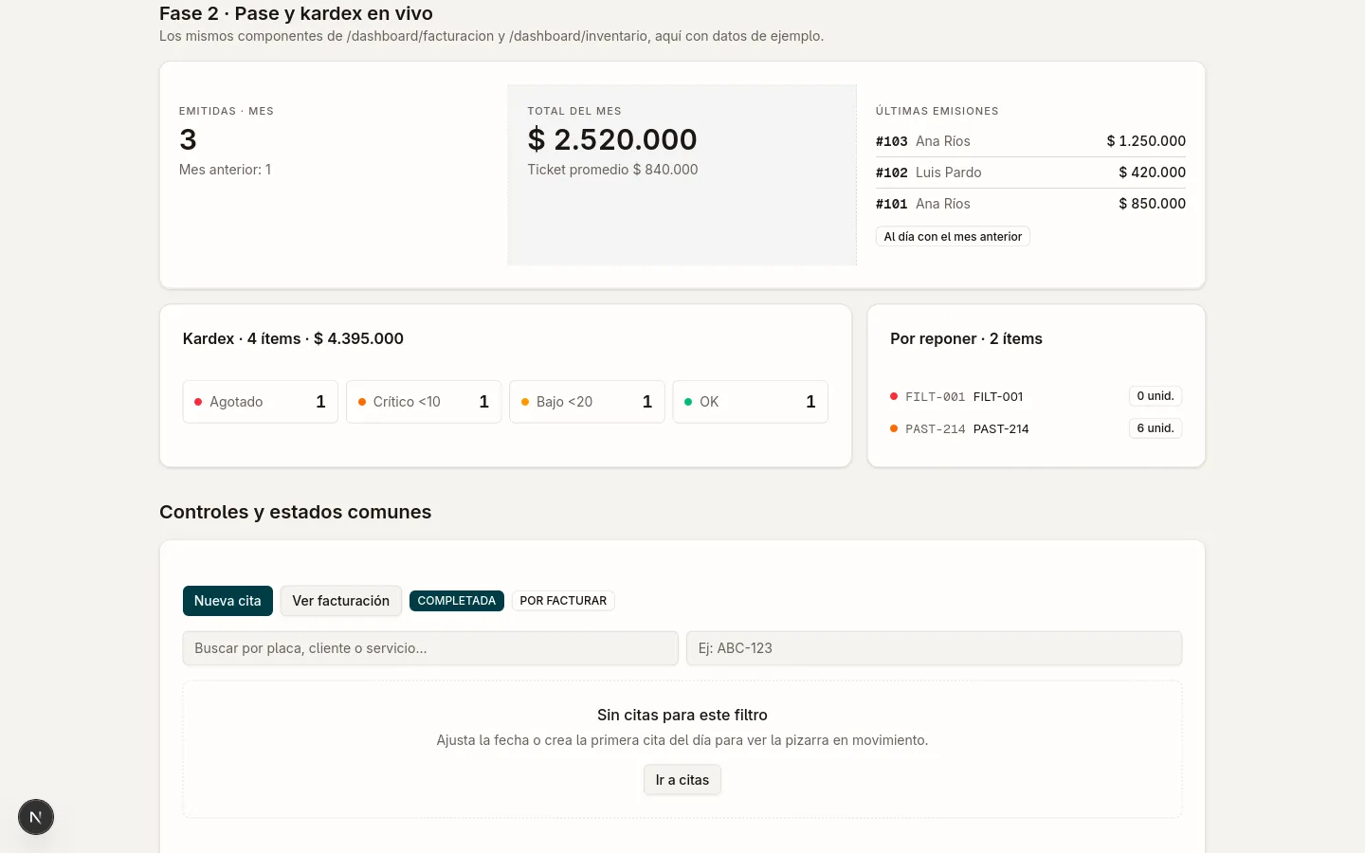
Task: Select the FILT-001 restock item
Action: point(1036,396)
